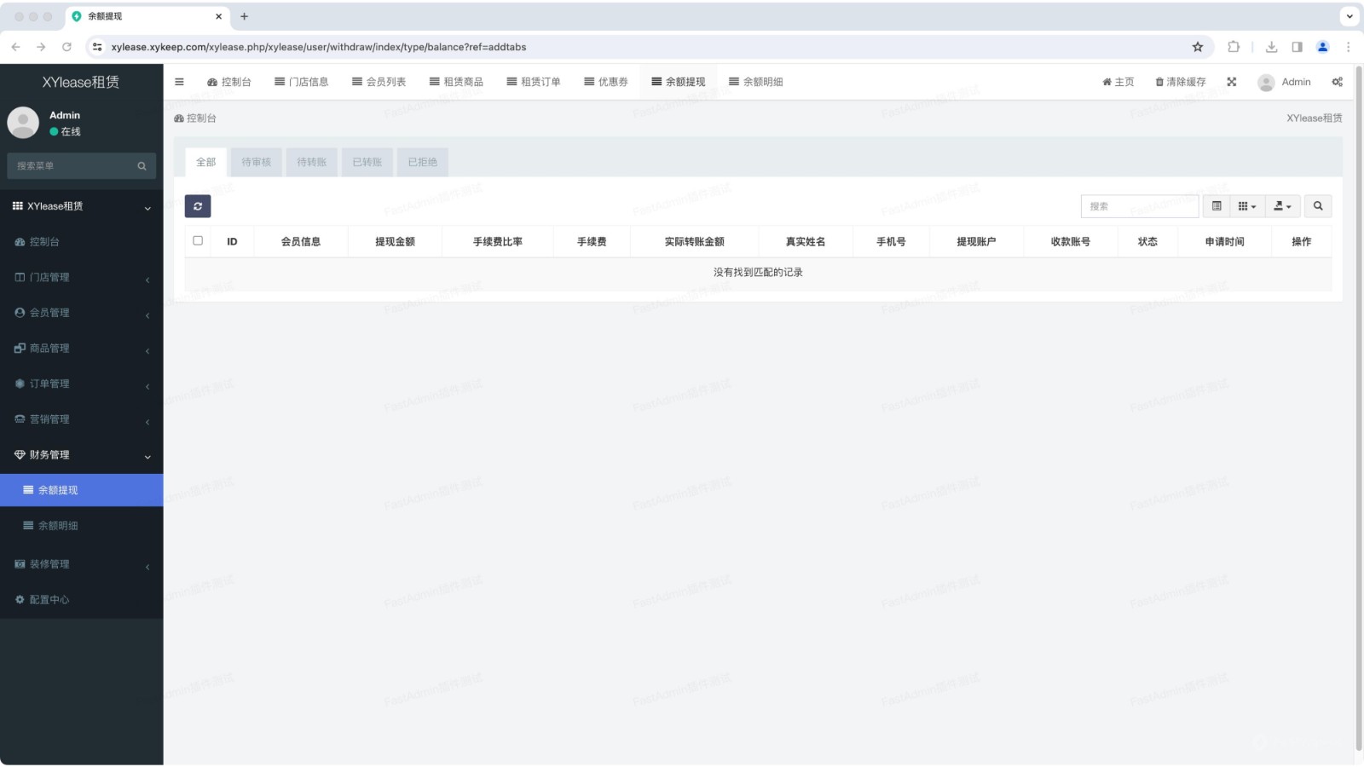Screen dimensions: 1364x767
Task: Open browser downloads icon
Action: click(x=1271, y=47)
